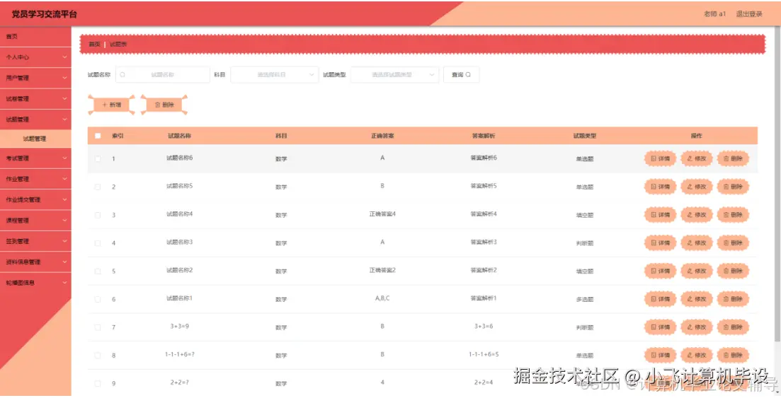Click the A,B,C answer cell
The height and width of the screenshot is (398, 781).
pos(382,298)
